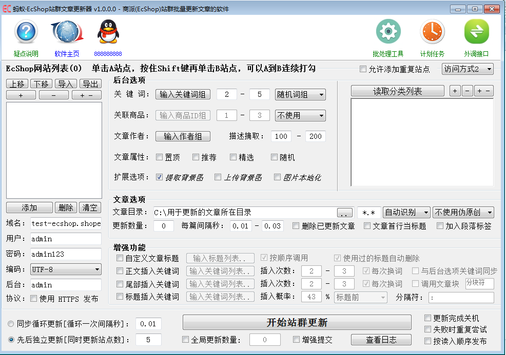Image resolution: width=506 pixels, height=355 pixels.
Task: Click 读取分类列表 button
Action: point(398,91)
